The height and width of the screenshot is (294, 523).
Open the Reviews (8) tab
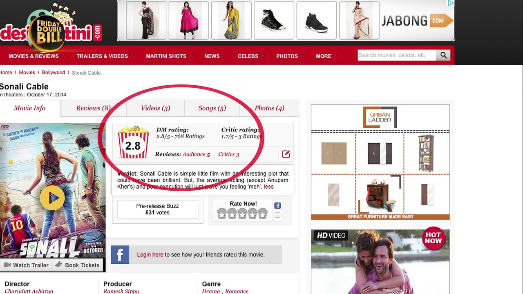click(93, 108)
